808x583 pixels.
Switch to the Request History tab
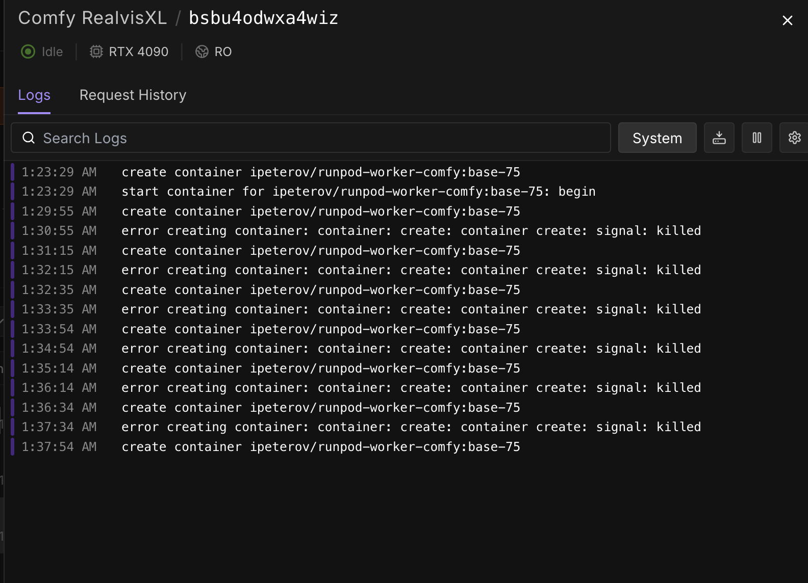tap(133, 95)
